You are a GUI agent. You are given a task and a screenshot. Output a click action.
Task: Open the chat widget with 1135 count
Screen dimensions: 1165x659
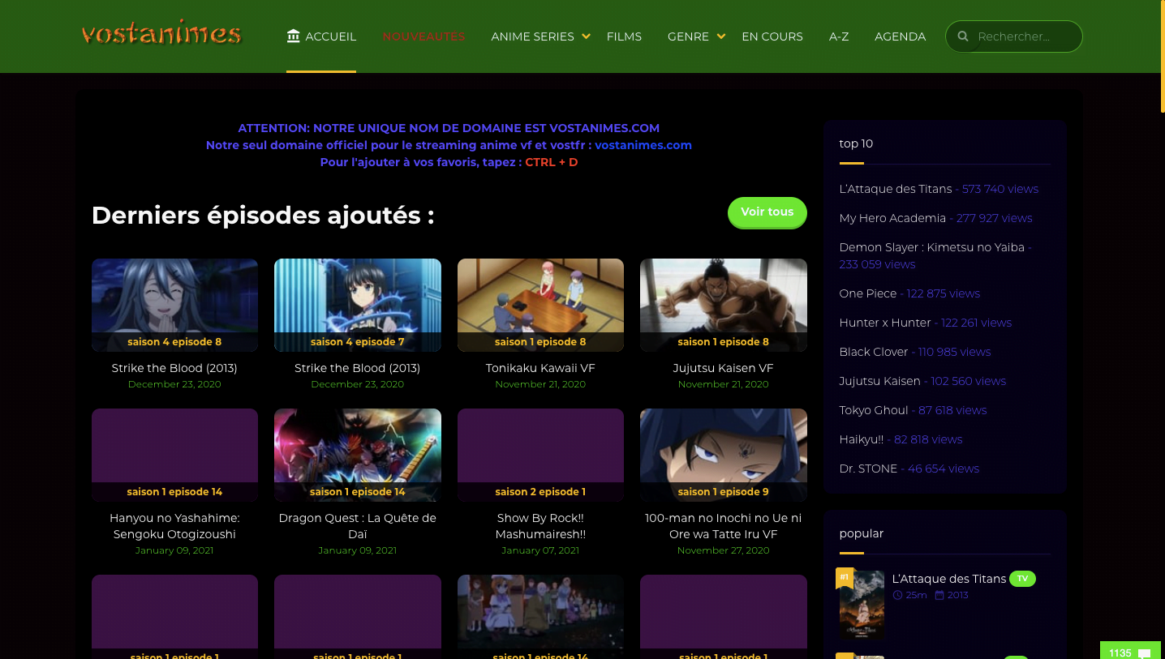[1130, 652]
